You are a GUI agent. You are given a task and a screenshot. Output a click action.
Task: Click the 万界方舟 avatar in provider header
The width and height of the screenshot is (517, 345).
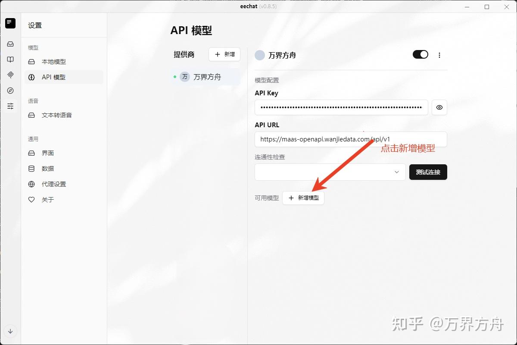pos(260,55)
